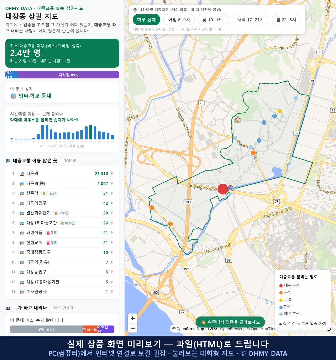The image size is (336, 360).
Task: Click the 21,310 ridership value
Action: 101,174
